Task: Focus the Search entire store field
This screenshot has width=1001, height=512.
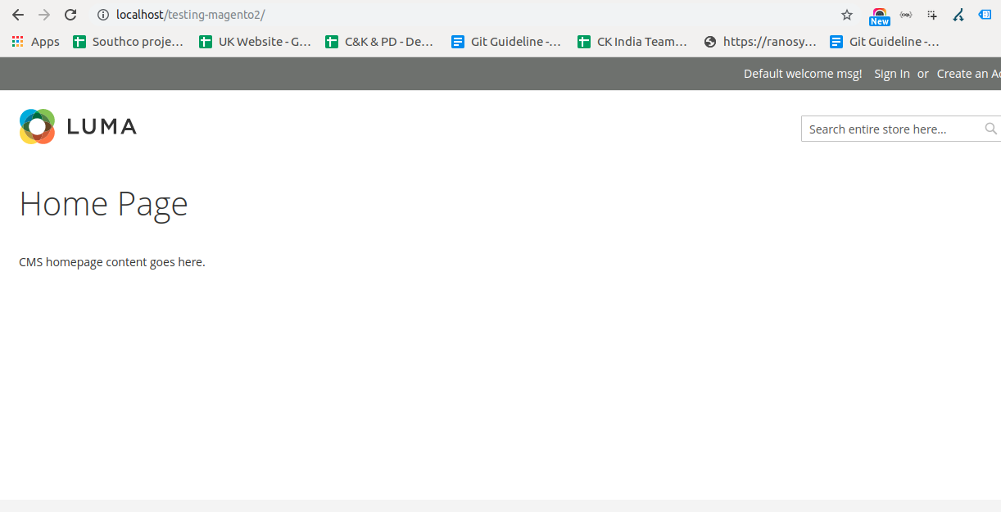Action: [x=891, y=129]
